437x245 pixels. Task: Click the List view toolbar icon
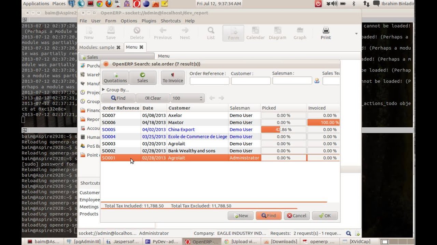(x=211, y=33)
